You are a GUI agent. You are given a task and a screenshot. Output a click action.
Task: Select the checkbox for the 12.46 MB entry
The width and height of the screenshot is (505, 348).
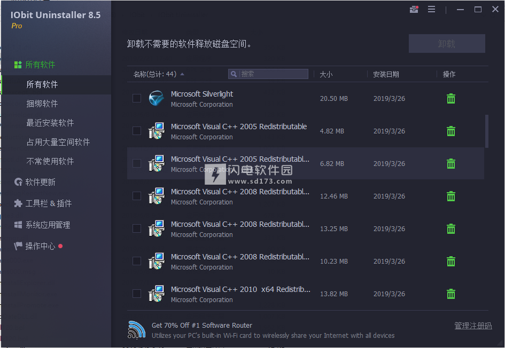(137, 196)
